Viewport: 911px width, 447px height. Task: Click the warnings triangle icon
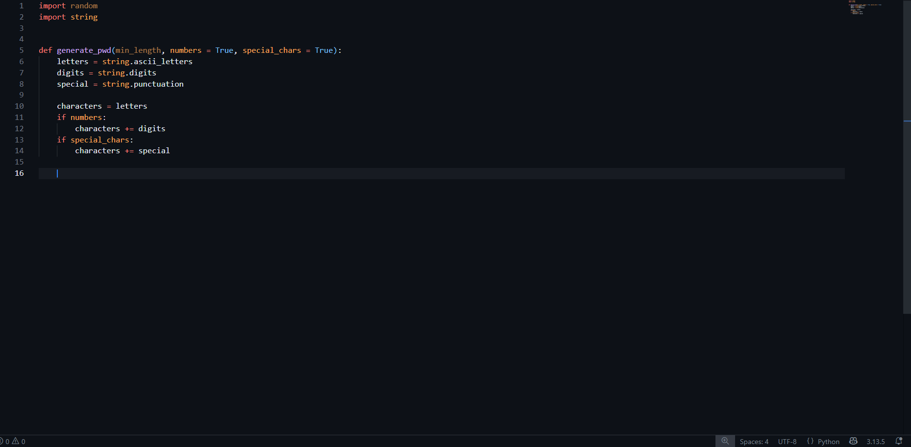[15, 441]
